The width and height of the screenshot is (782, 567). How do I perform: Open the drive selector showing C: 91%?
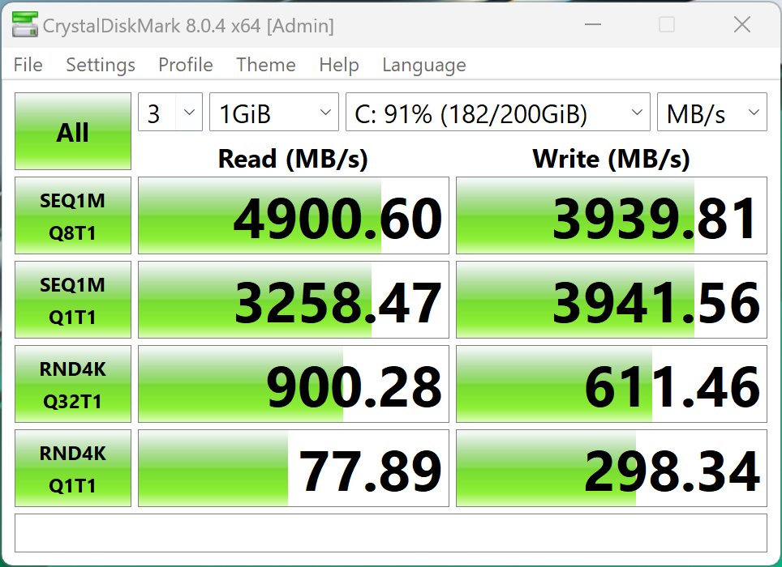498,112
